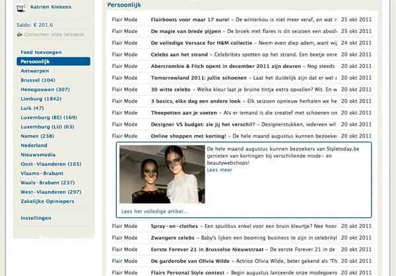Open West-Vlaanderen (297) feed

click(51, 192)
